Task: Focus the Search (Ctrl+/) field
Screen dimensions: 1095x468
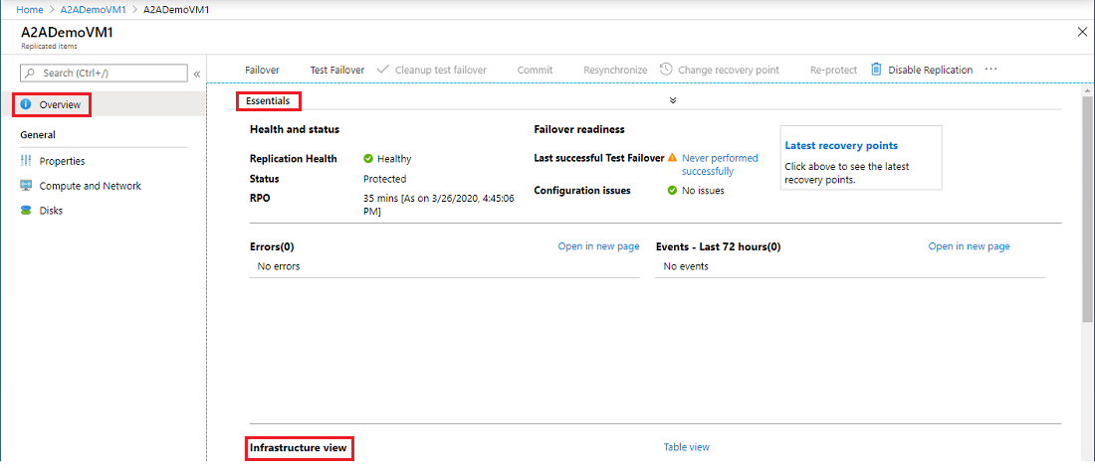Action: pos(105,73)
